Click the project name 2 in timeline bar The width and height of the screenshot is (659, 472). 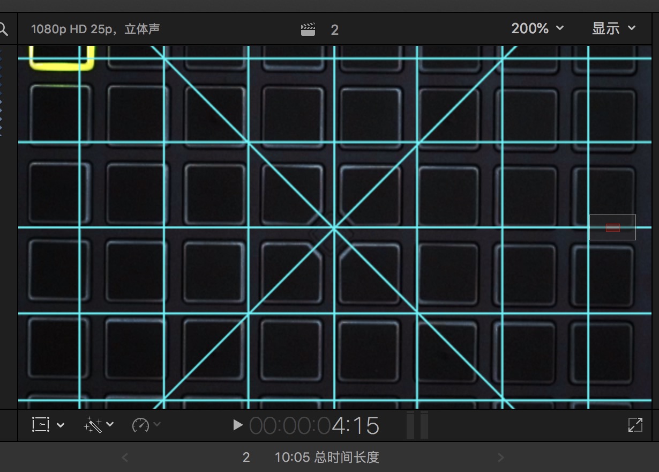pos(246,458)
